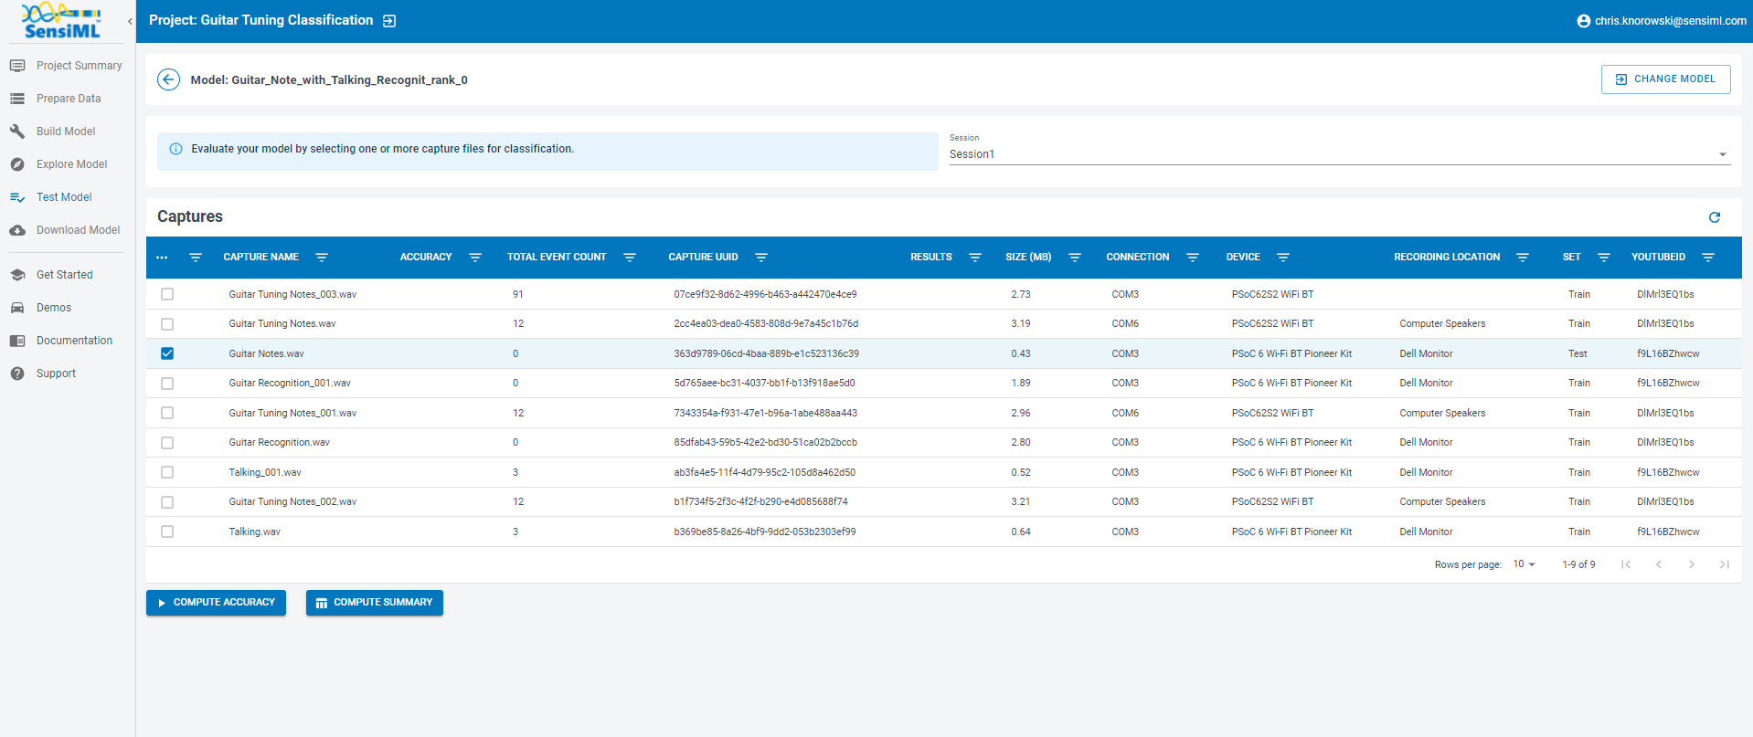Click UUID 363d9789-06cd-4baa-889b-e1c523136c39
This screenshot has height=737, width=1753.
[x=766, y=353]
